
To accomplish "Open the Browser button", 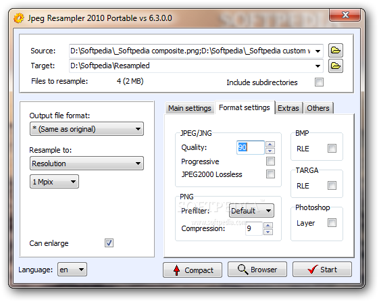I will (x=257, y=269).
